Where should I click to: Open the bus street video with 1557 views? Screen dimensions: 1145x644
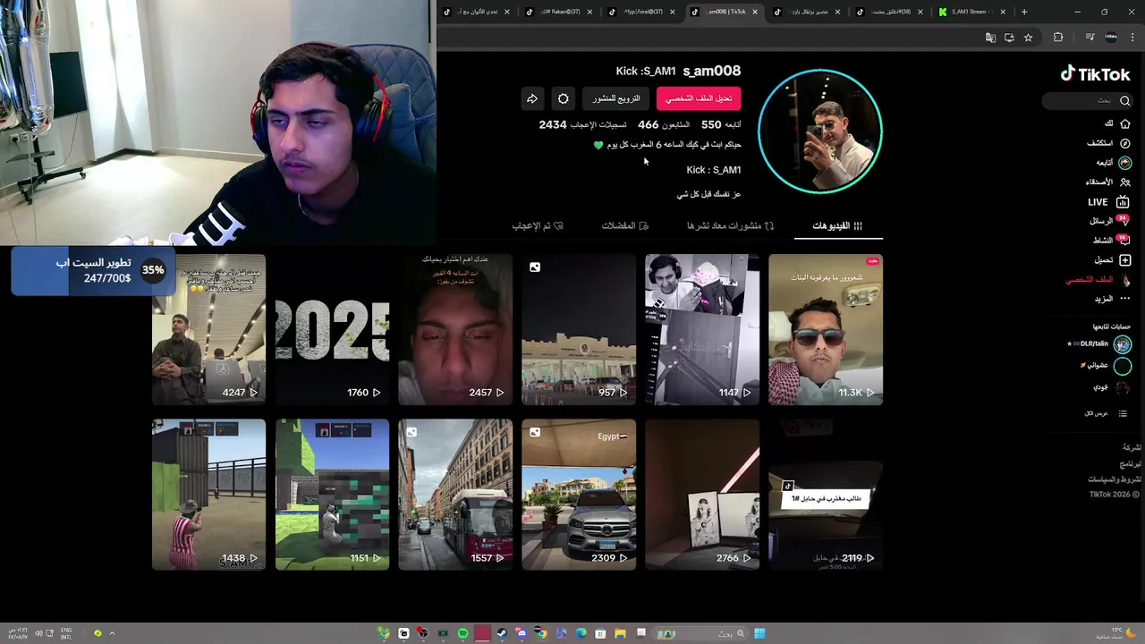click(x=455, y=495)
